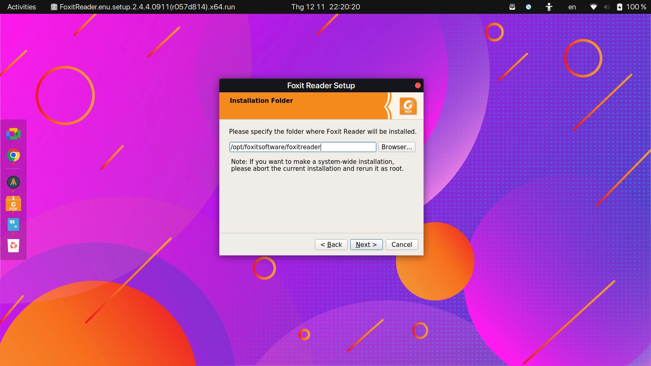Viewport: 651px width, 366px height.
Task: Open the Wi-Fi network indicator
Action: tap(594, 7)
